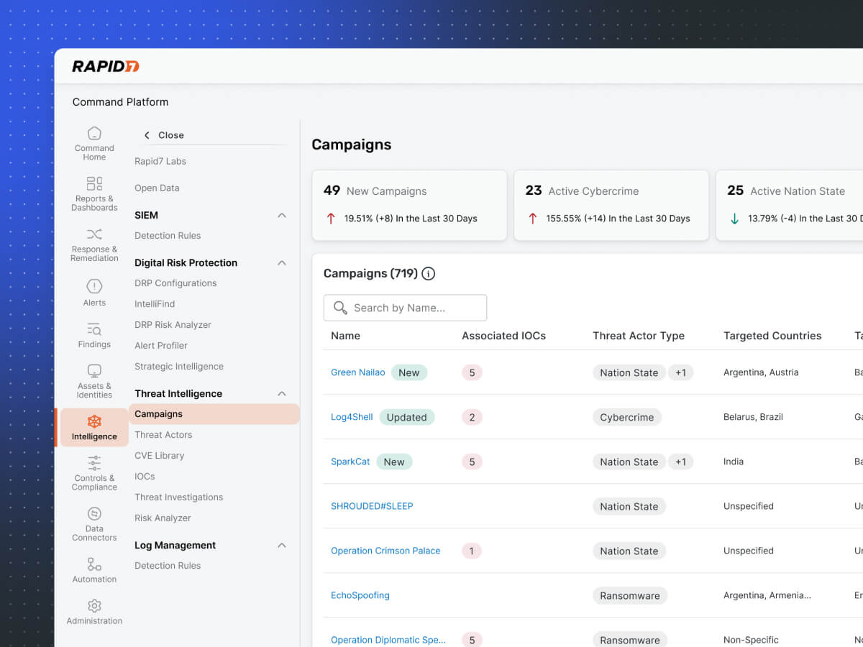This screenshot has width=863, height=647.
Task: Go to Response & Remediation section
Action: point(94,244)
